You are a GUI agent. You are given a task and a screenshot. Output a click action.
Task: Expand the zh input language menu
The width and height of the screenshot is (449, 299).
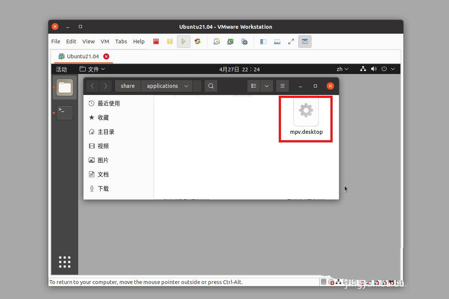pyautogui.click(x=342, y=69)
